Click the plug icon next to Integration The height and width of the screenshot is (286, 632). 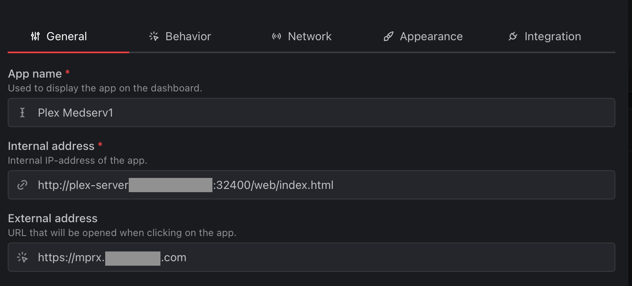point(513,36)
